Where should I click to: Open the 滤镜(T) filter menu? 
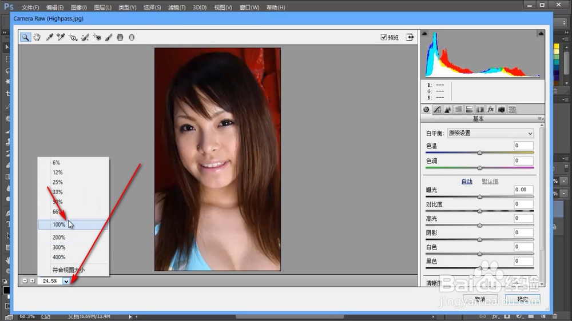coord(177,7)
